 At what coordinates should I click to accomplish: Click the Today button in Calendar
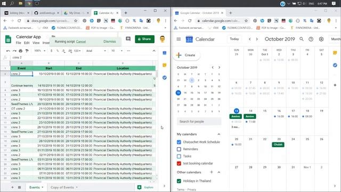[234, 39]
